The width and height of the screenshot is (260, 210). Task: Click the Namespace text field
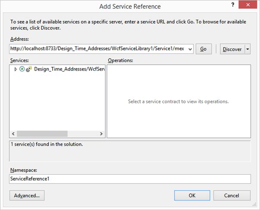(x=130, y=179)
